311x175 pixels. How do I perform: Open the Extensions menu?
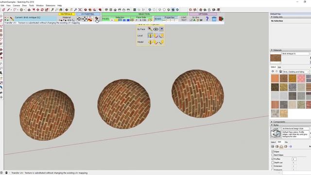coord(51,5)
